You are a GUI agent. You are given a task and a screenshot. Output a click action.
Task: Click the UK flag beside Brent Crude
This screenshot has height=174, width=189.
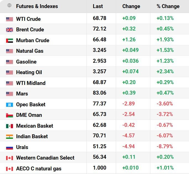[9, 30]
